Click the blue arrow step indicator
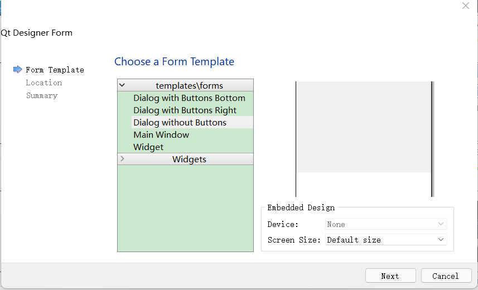 tap(18, 70)
